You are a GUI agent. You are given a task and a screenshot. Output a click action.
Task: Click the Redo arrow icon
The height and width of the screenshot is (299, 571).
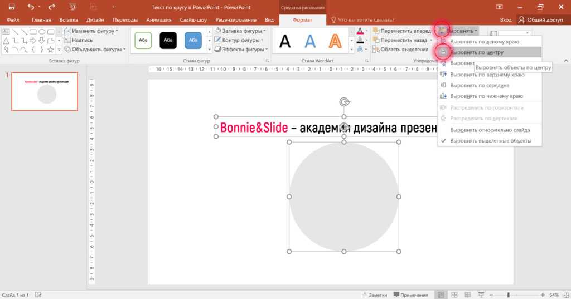[x=52, y=7]
